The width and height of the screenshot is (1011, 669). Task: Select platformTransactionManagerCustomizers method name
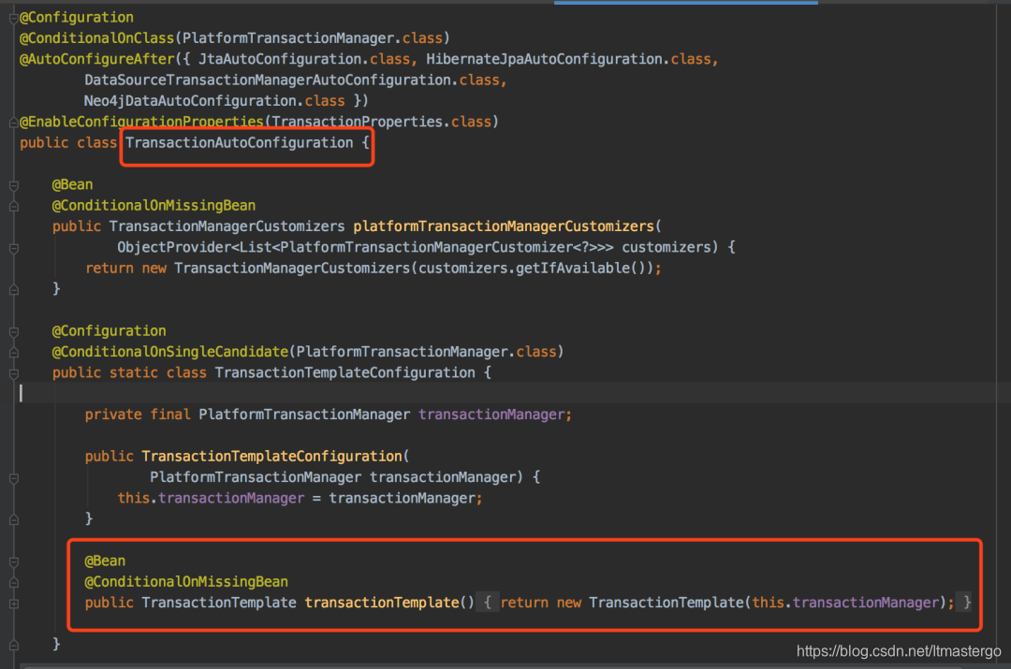pos(504,226)
